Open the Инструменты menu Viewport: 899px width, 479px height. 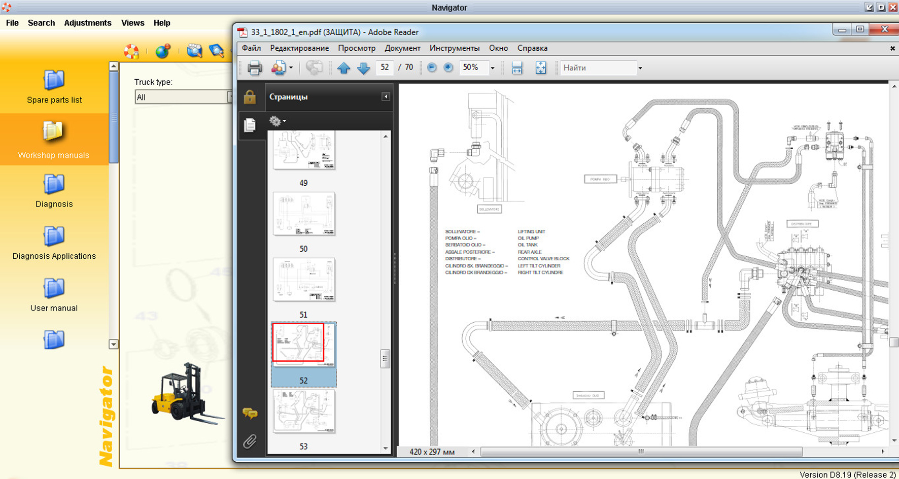pyautogui.click(x=454, y=48)
